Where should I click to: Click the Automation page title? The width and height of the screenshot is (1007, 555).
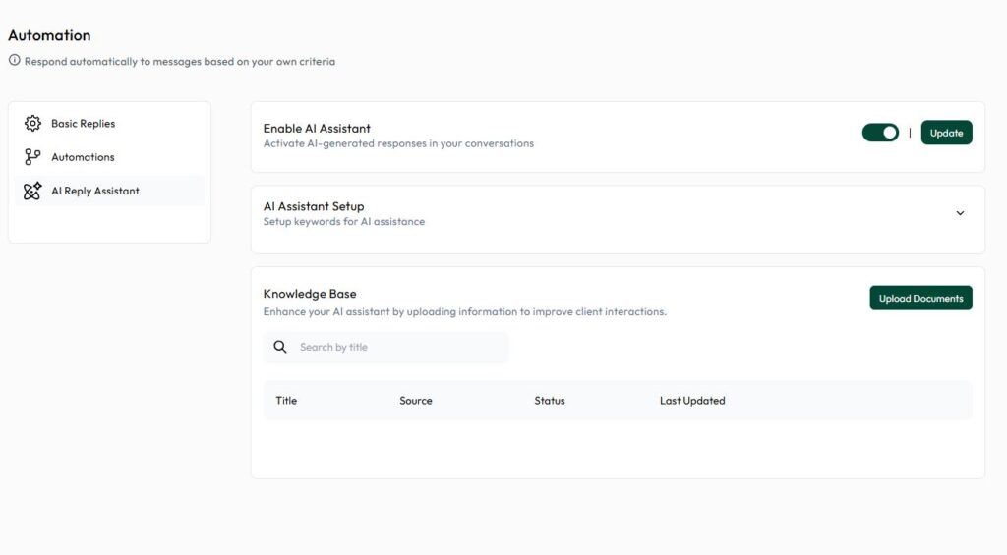coord(49,35)
